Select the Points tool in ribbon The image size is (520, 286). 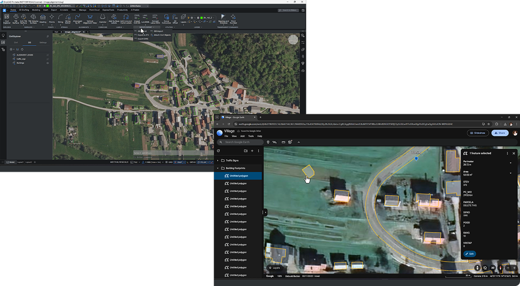51,19
